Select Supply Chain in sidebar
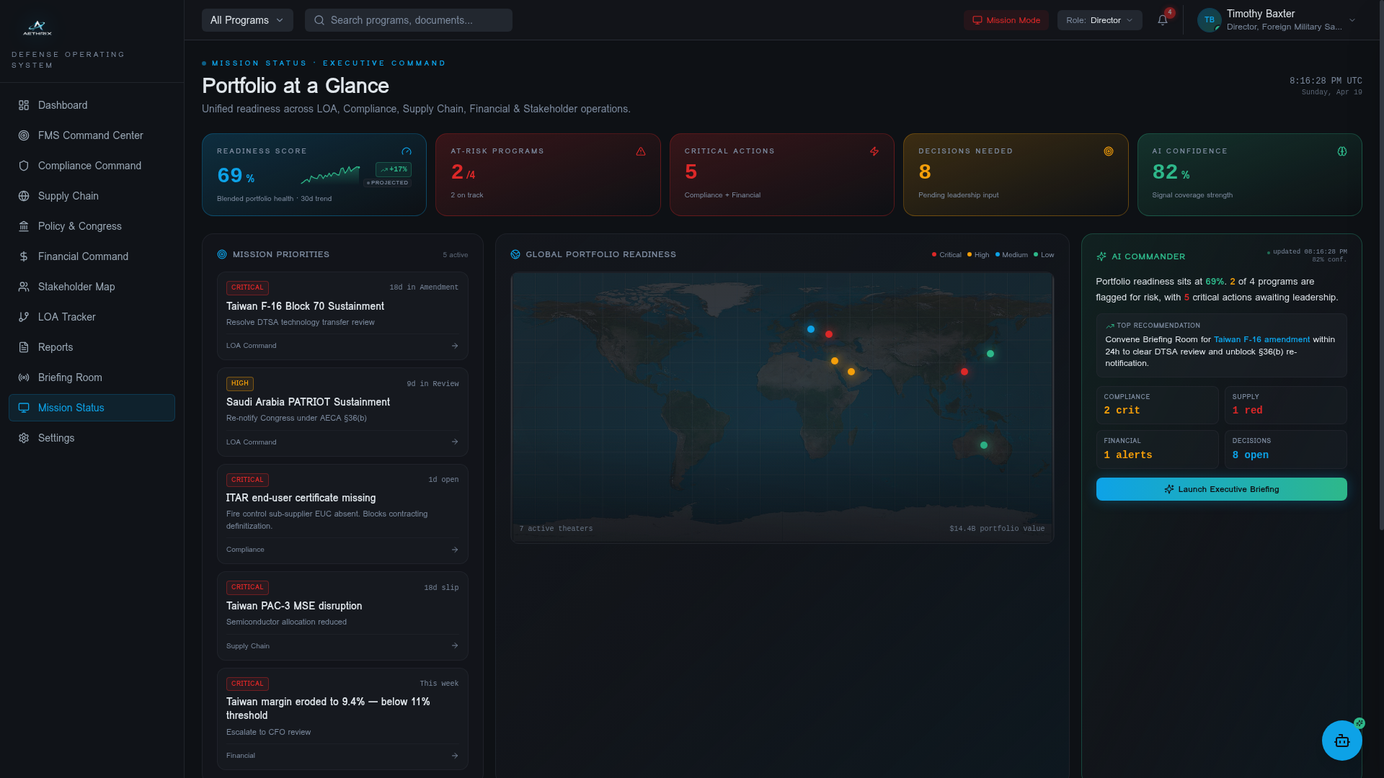This screenshot has width=1384, height=778. tap(92, 196)
